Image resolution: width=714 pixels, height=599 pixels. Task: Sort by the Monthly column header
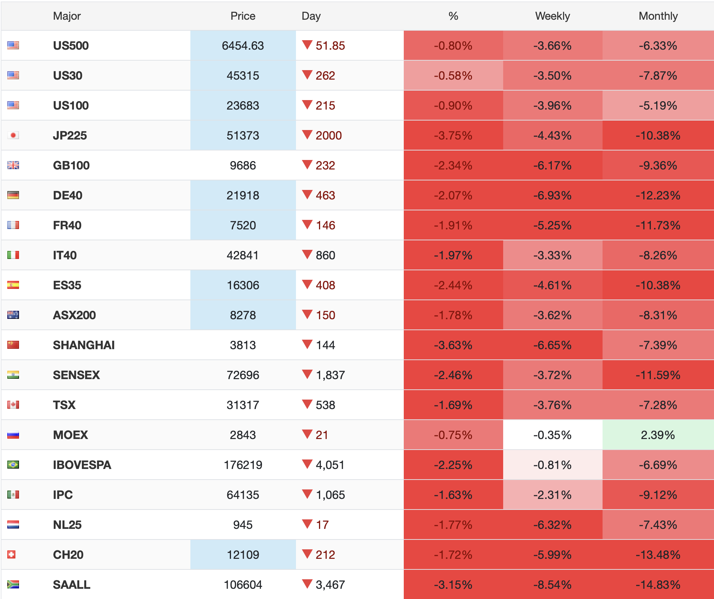coord(658,16)
